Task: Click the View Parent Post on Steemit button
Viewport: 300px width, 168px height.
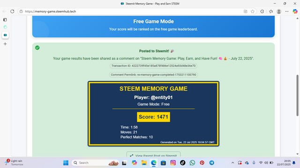Action: 153,154
